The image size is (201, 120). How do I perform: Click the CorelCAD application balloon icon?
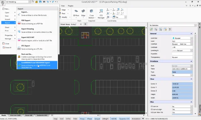coord(3,3)
